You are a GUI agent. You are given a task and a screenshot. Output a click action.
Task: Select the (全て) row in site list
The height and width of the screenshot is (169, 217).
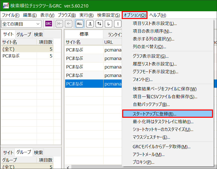coord(27,49)
